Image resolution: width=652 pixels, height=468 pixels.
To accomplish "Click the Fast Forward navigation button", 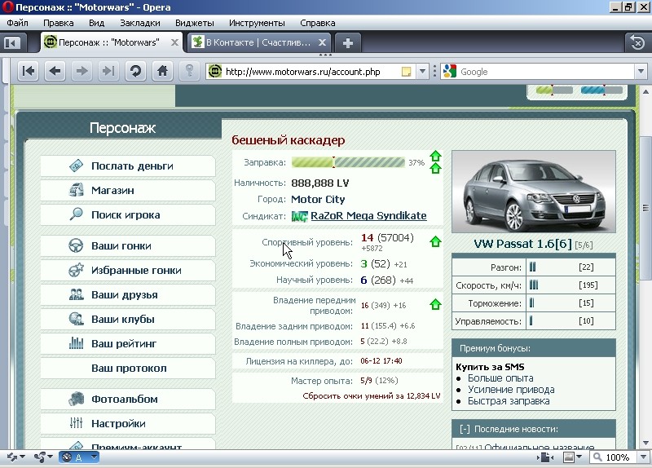I will pyautogui.click(x=108, y=71).
